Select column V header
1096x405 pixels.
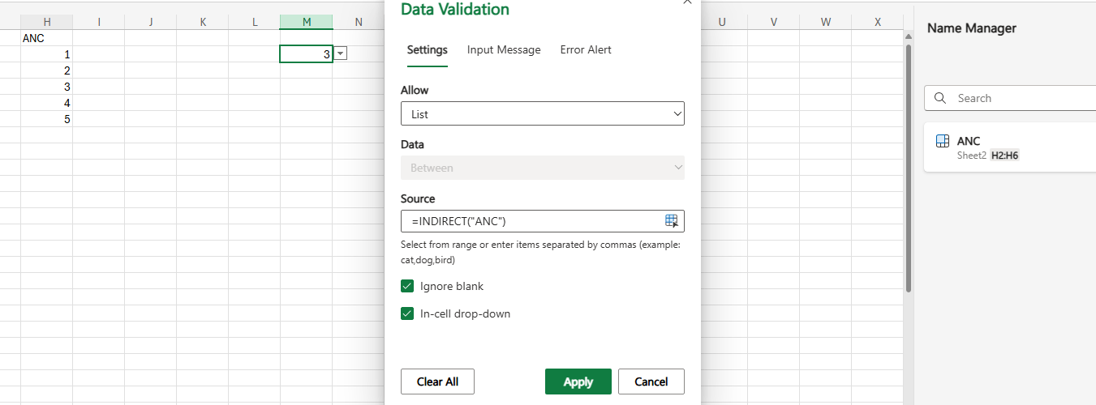(x=774, y=22)
